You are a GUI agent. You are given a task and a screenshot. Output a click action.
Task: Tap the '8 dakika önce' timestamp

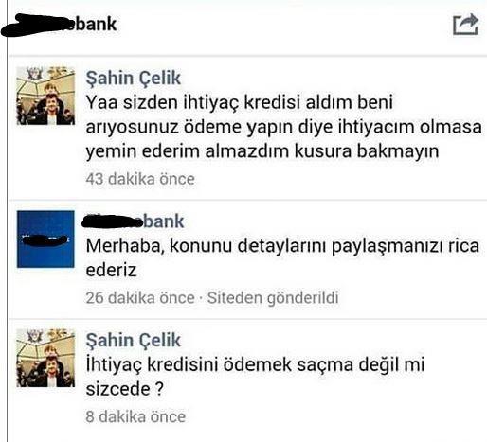(x=135, y=416)
